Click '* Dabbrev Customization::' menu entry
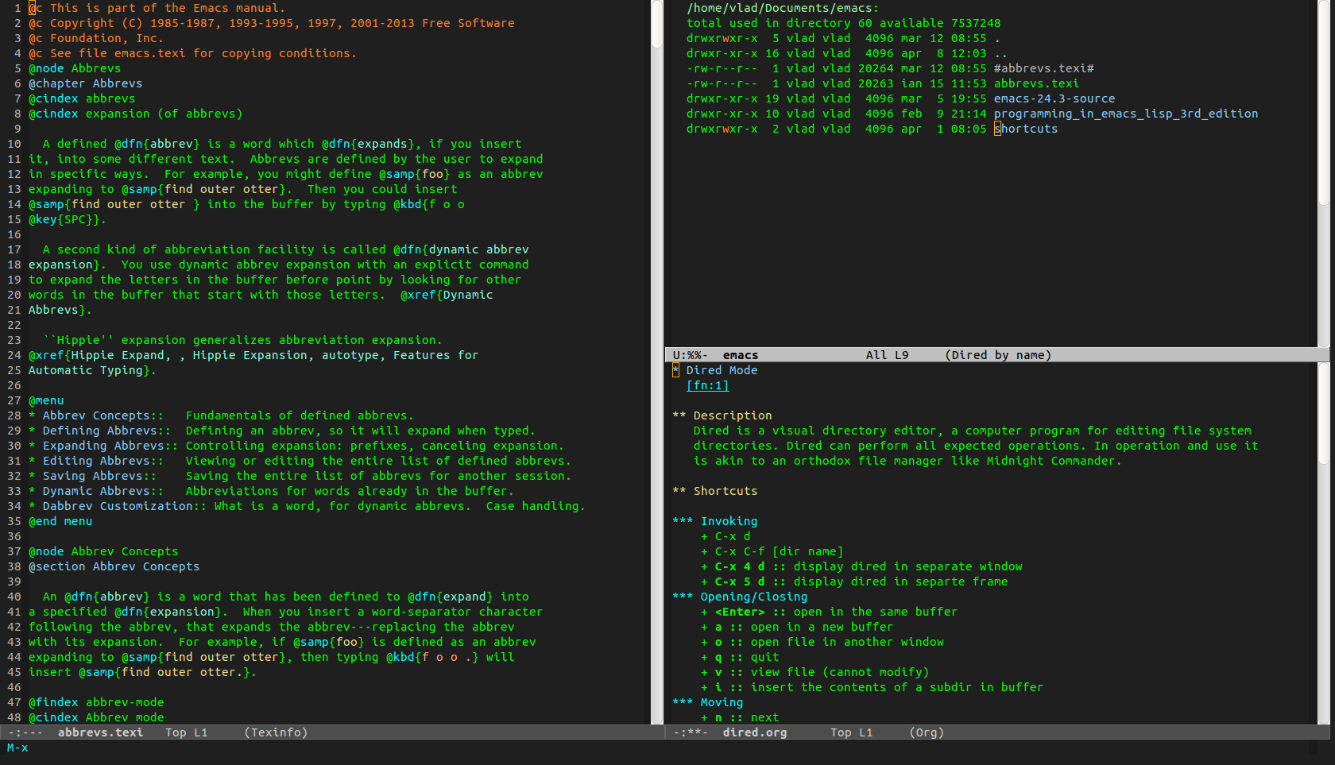Viewport: 1335px width, 765px height. 118,506
